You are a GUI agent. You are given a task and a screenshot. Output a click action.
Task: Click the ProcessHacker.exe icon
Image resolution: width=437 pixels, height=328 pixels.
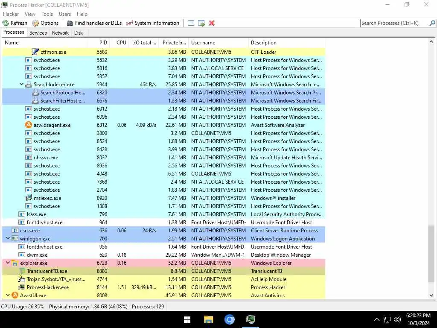pos(22,287)
